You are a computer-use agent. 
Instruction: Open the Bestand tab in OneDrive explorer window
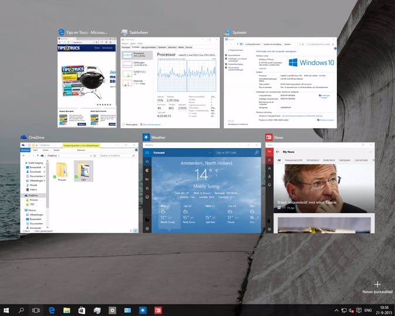tap(25, 150)
